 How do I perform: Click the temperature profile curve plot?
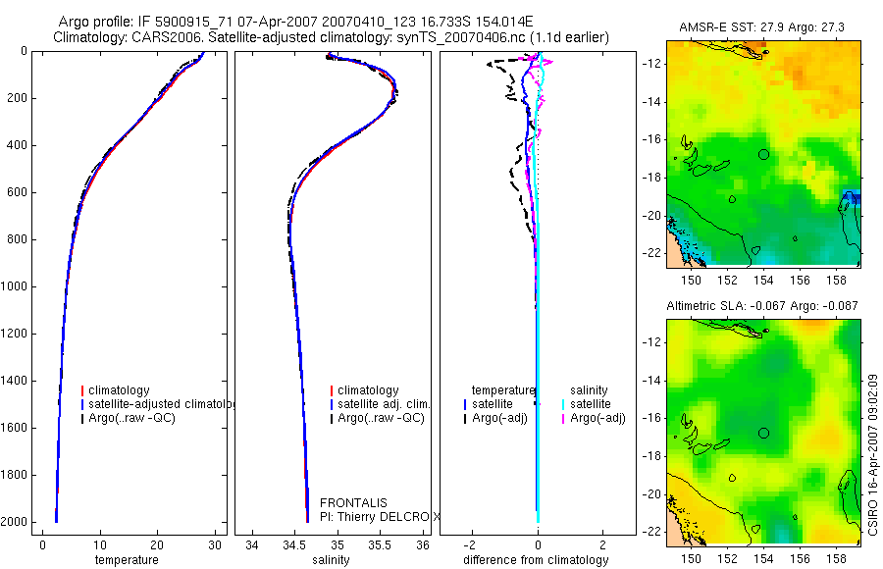coord(130,293)
